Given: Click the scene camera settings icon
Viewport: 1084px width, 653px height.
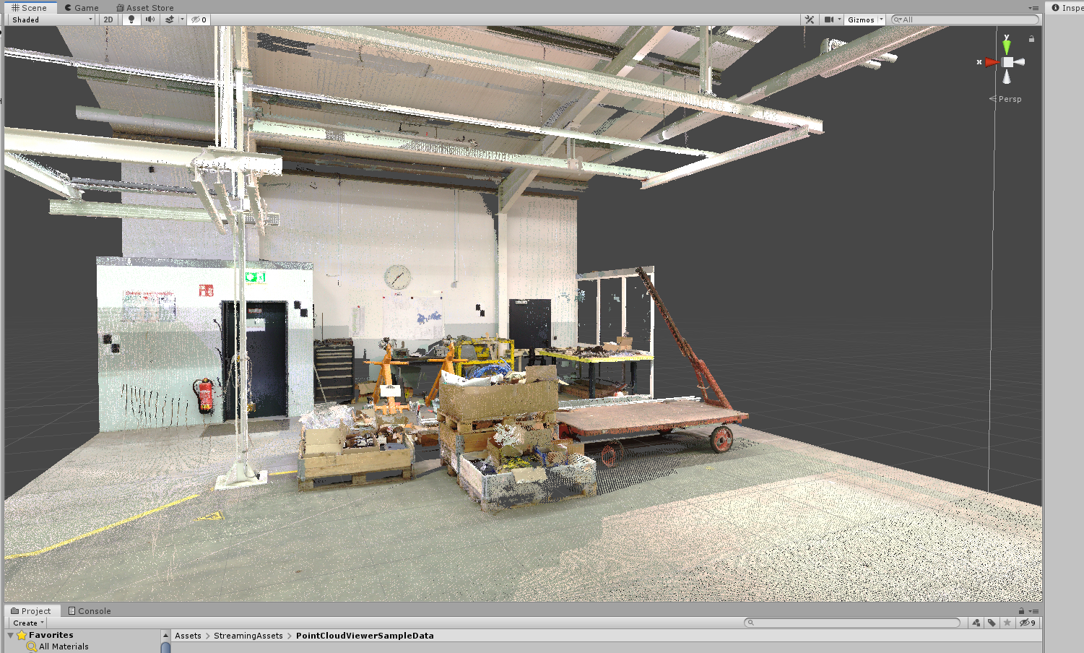Looking at the screenshot, I should [829, 20].
